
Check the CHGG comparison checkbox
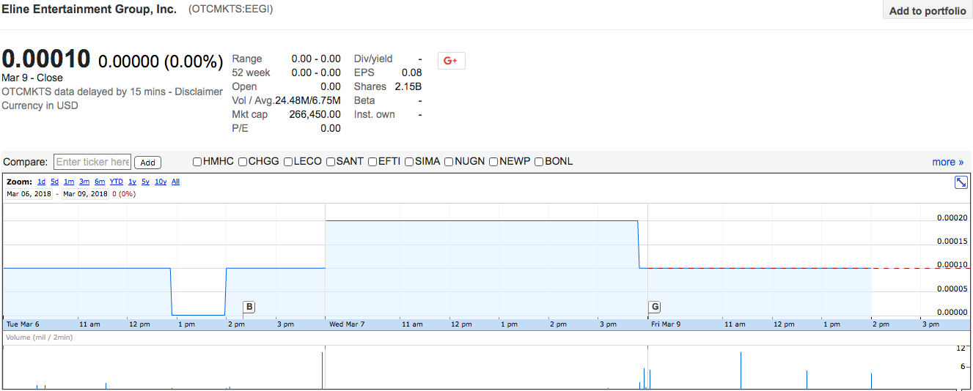tap(243, 161)
